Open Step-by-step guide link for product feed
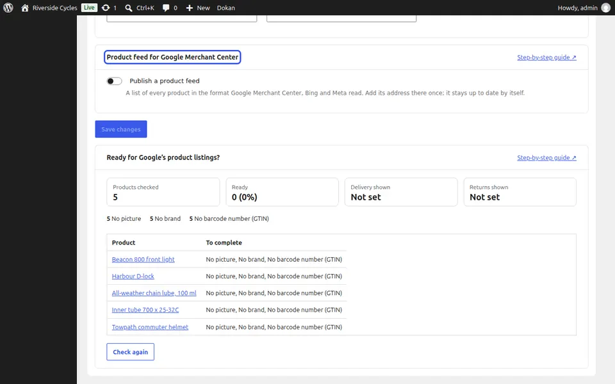The height and width of the screenshot is (384, 615). pos(546,57)
